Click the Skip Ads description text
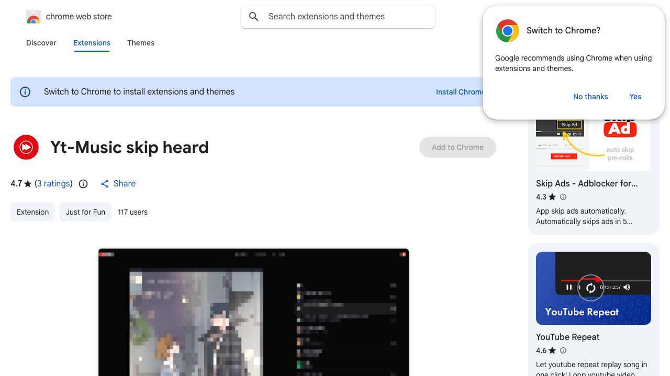 point(584,216)
